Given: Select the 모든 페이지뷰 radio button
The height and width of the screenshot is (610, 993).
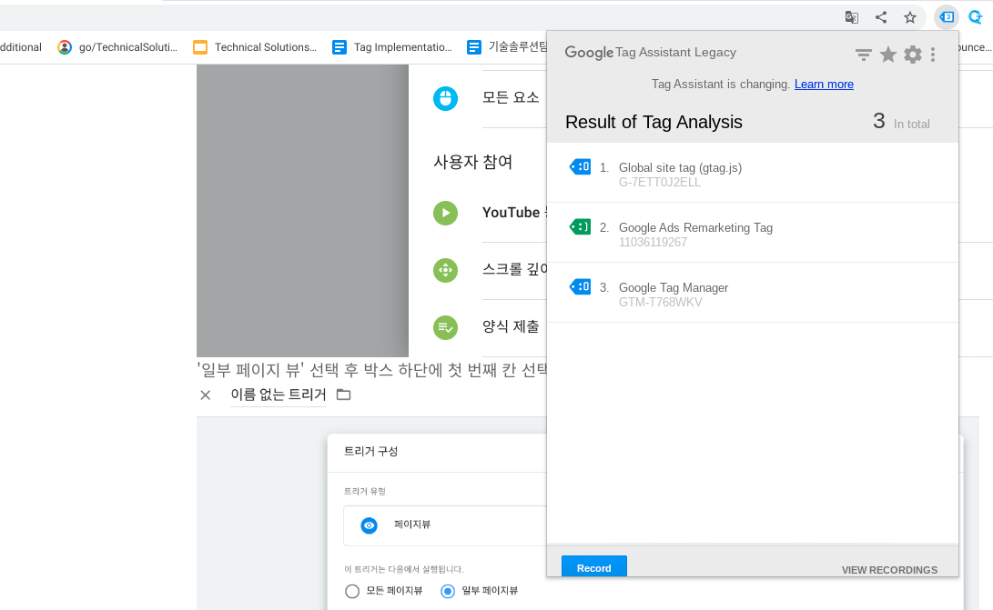Looking at the screenshot, I should (352, 591).
